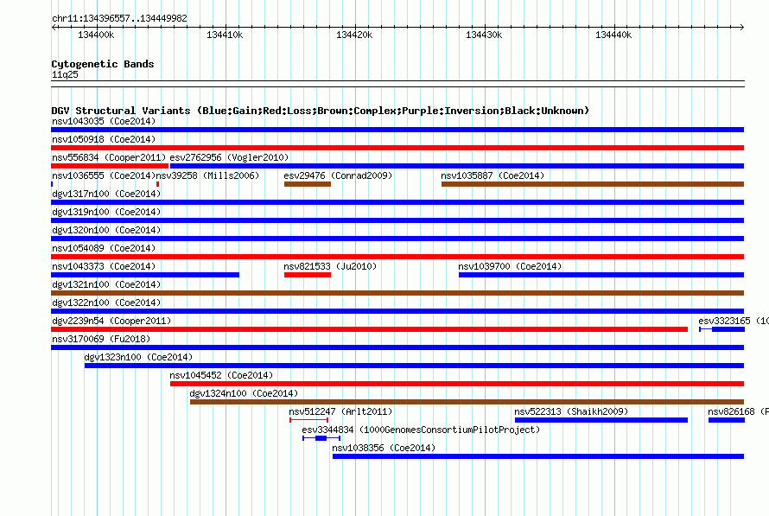This screenshot has width=769, height=516.
Task: Select the nsv1054089 (Coe2014) red bar
Action: tap(397, 257)
